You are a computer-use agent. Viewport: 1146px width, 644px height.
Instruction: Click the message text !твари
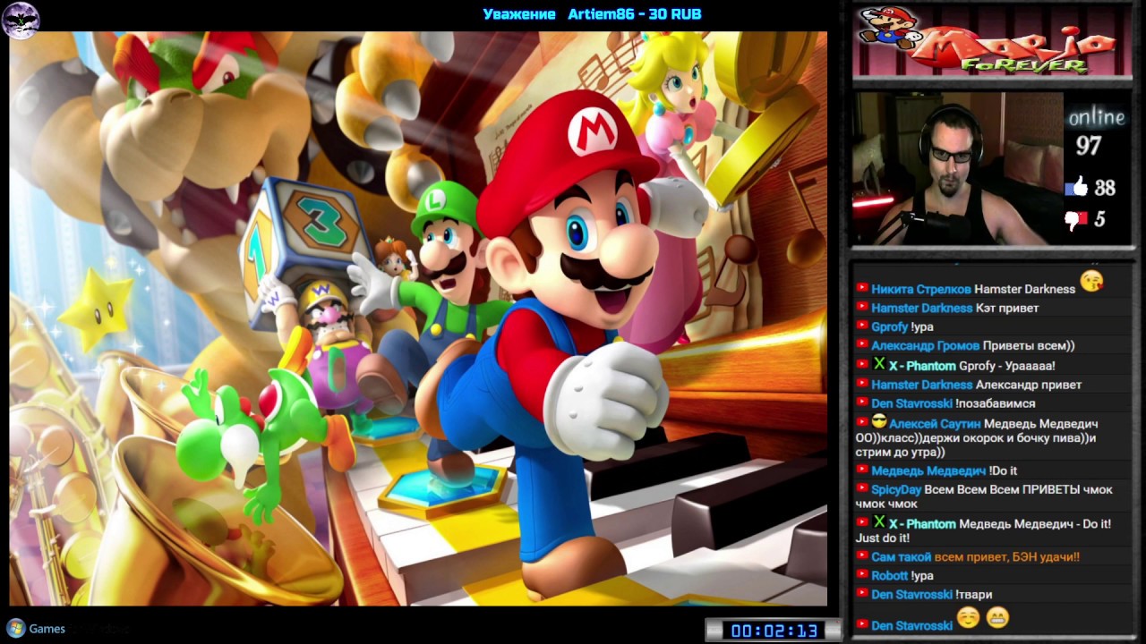[974, 594]
